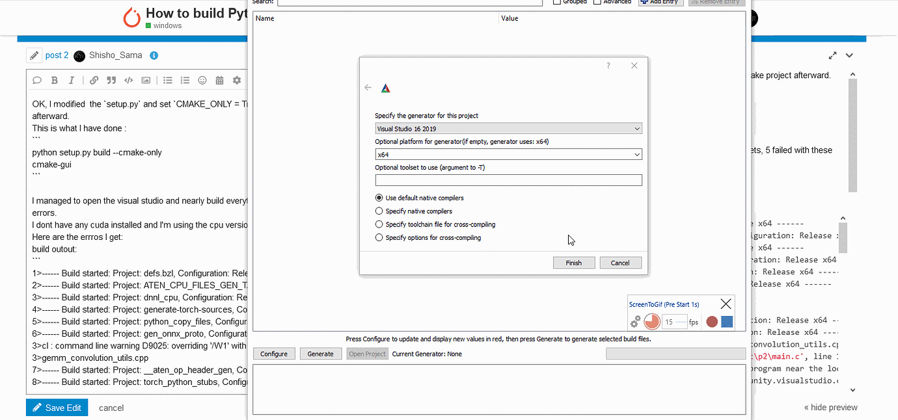This screenshot has height=420, width=898.
Task: Click the 'python setup.py build --cmake-only' line
Action: [97, 152]
